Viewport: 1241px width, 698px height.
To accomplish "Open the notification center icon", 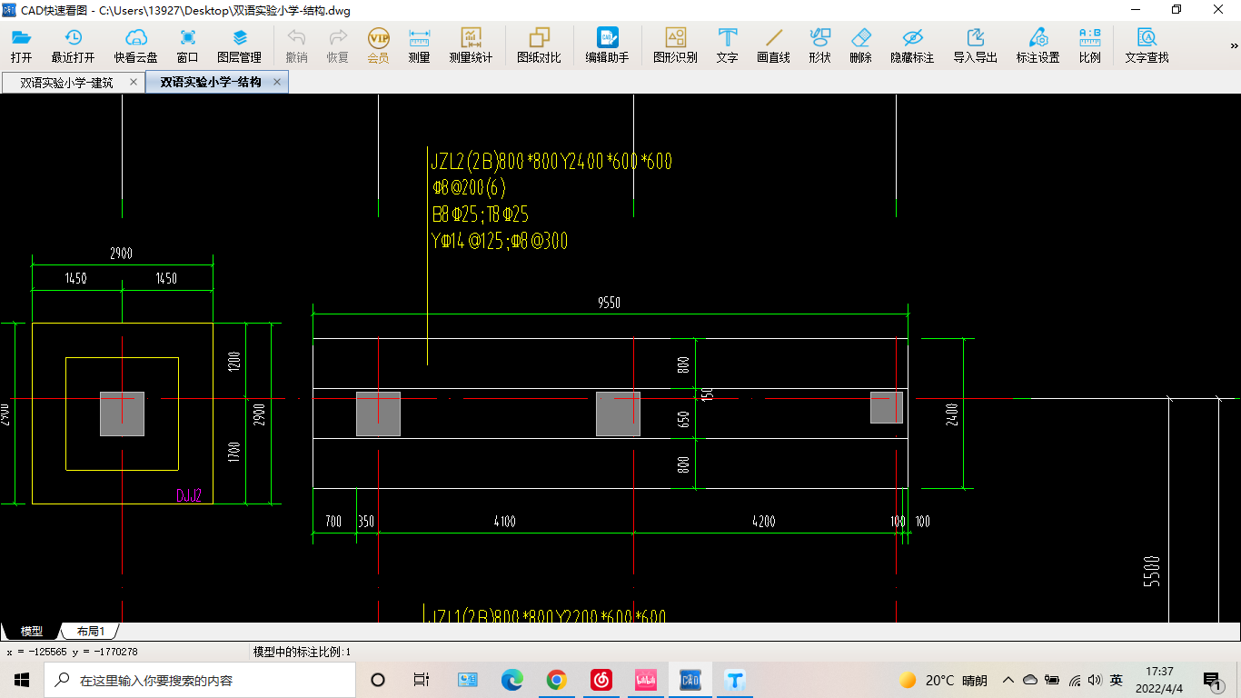I will 1213,680.
